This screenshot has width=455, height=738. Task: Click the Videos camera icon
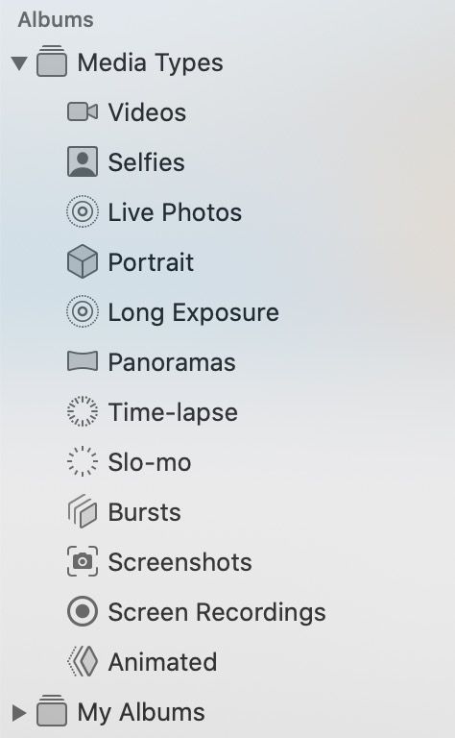point(83,112)
